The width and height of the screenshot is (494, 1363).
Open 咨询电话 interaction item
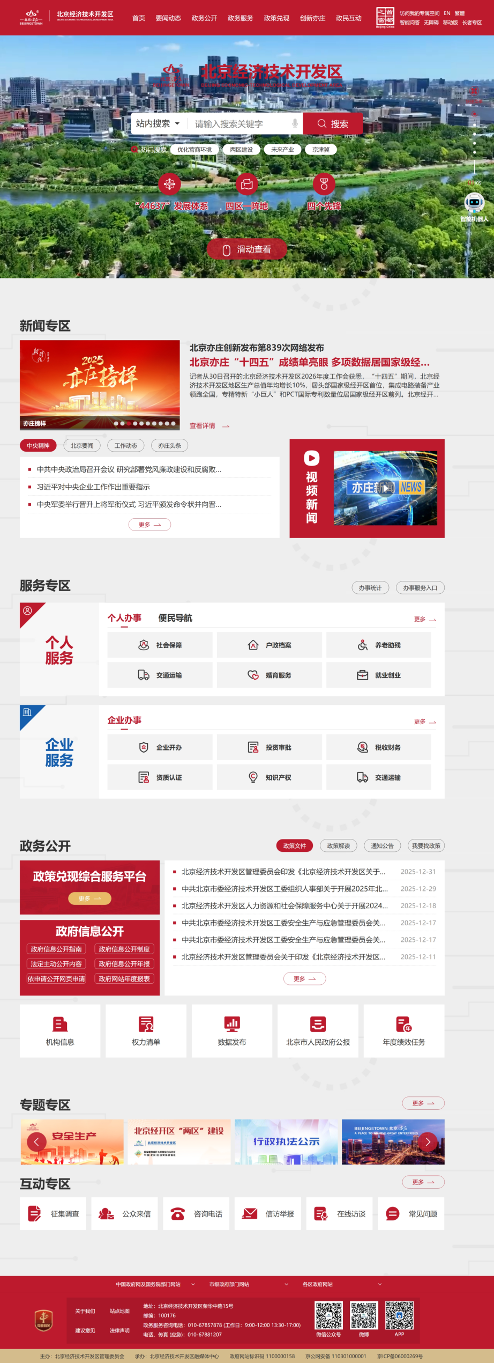tap(196, 1213)
